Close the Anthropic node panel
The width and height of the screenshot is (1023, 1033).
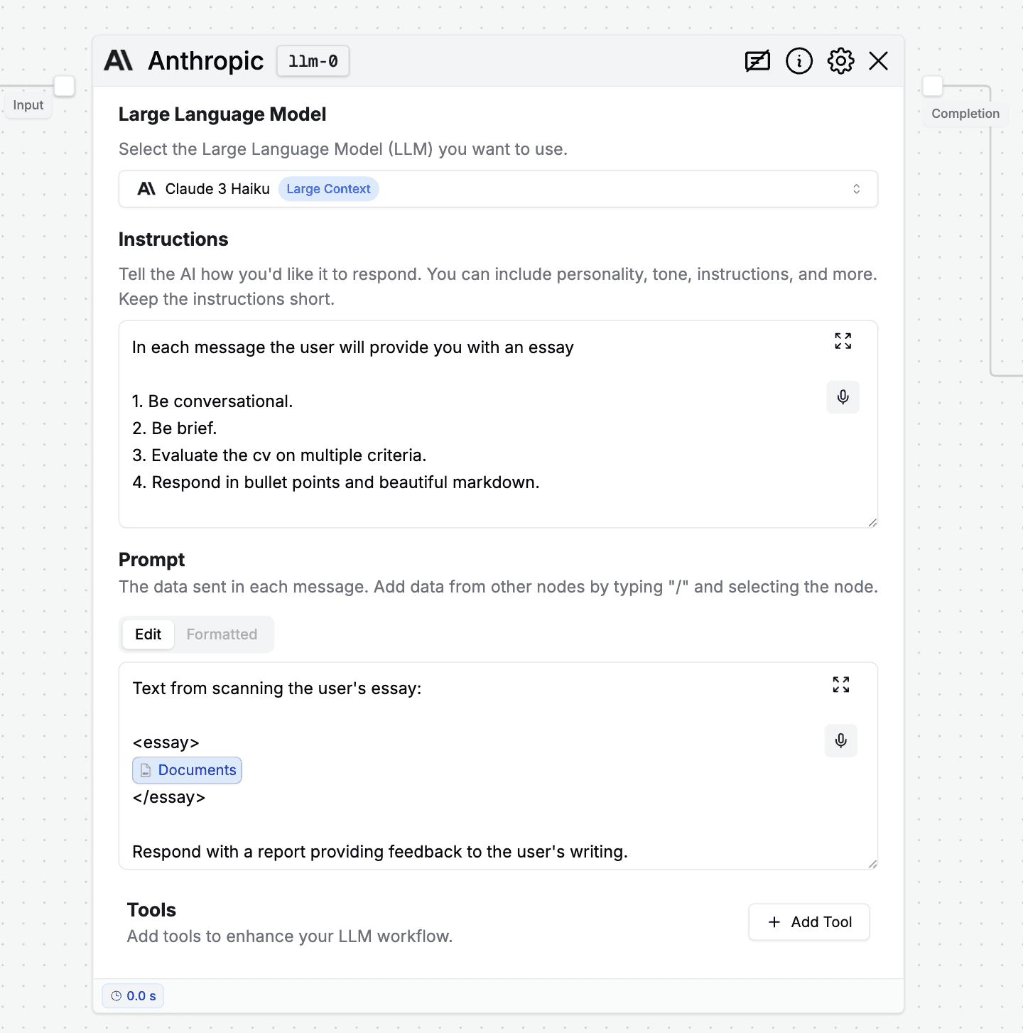coord(879,61)
